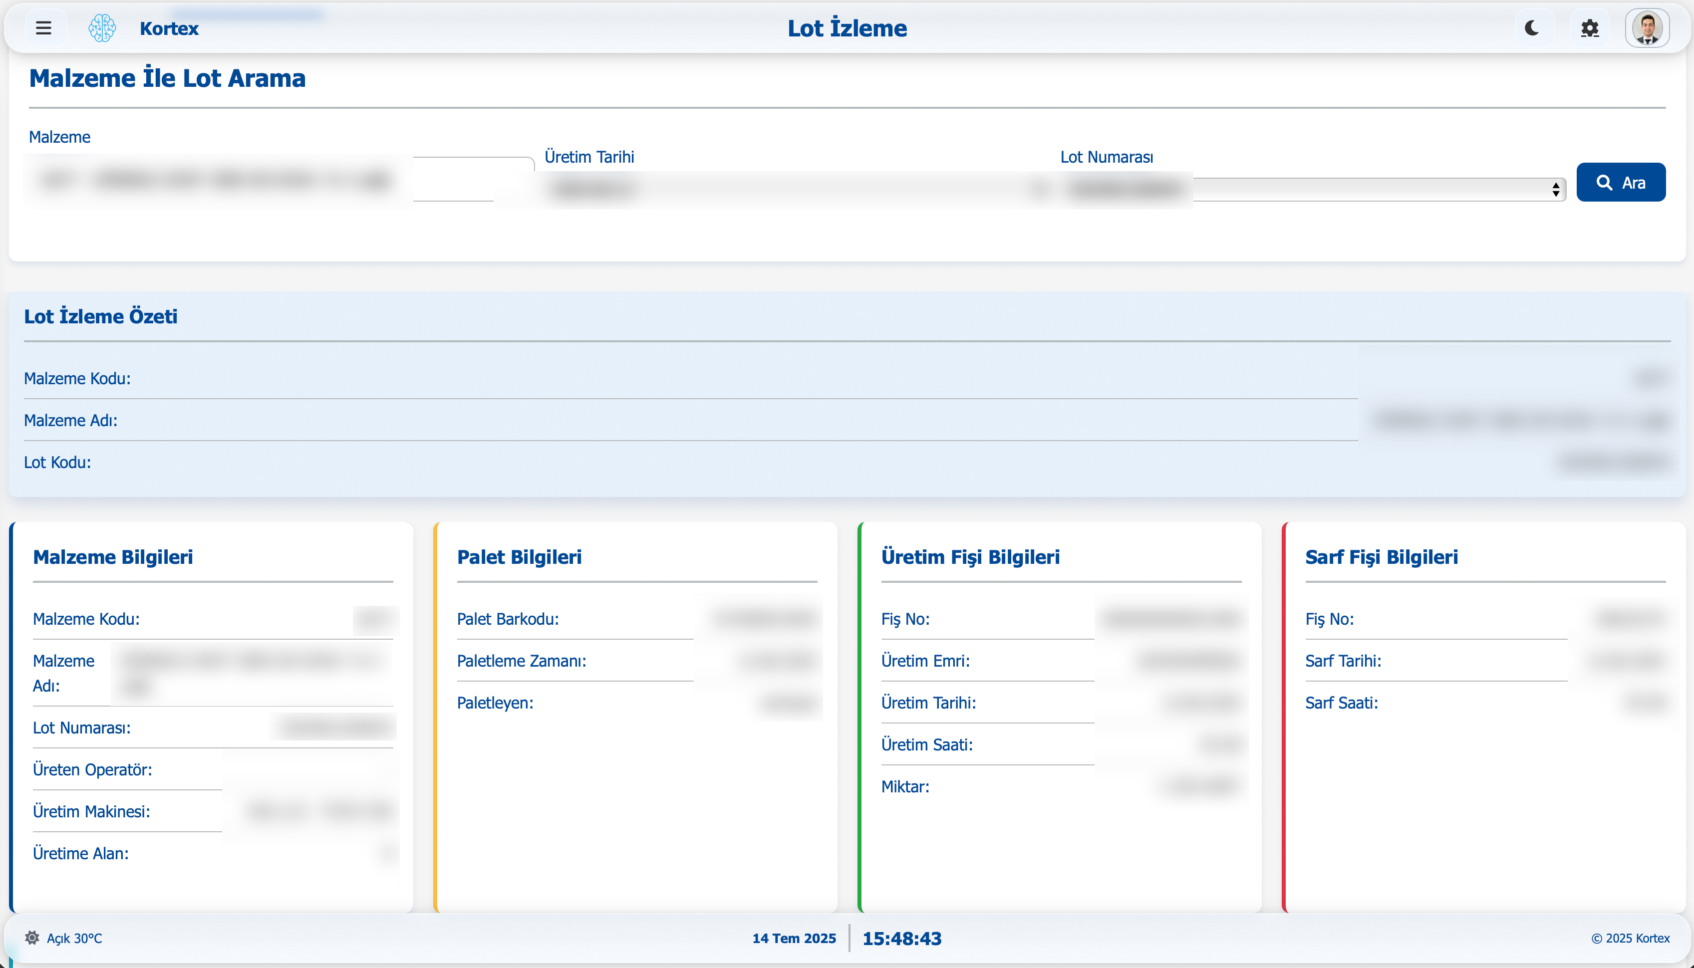Open the Üretim Tarihi date field
This screenshot has height=968, width=1694.
click(791, 190)
